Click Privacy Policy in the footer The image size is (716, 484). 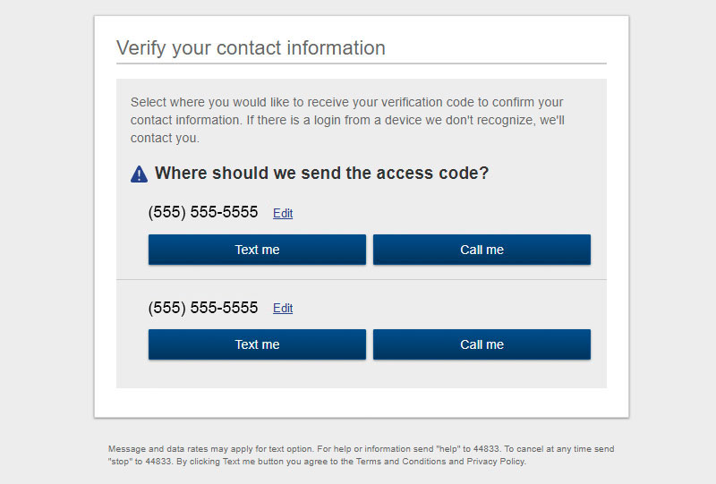point(496,461)
